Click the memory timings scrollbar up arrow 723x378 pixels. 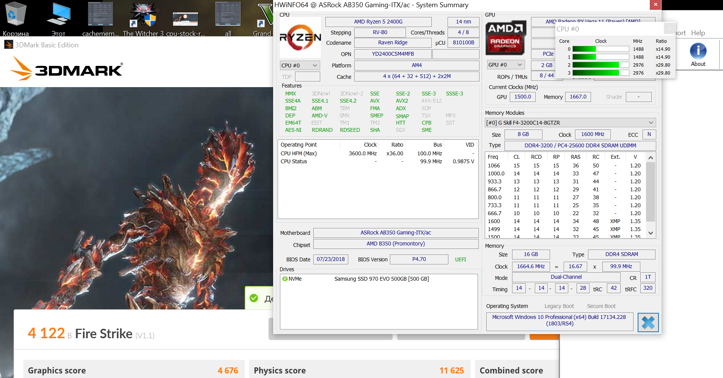[651, 157]
